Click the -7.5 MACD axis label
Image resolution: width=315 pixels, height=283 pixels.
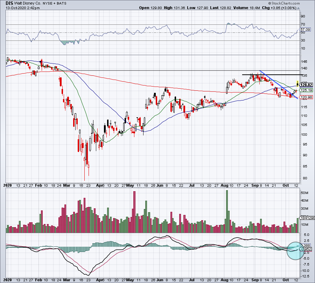tap(306, 265)
